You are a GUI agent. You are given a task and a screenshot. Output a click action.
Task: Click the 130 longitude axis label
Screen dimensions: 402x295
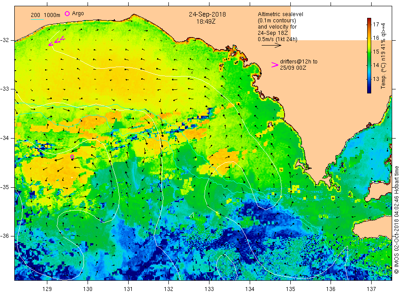coord(88,289)
